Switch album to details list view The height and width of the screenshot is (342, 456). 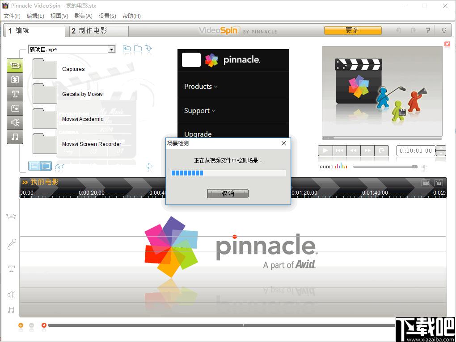point(34,167)
